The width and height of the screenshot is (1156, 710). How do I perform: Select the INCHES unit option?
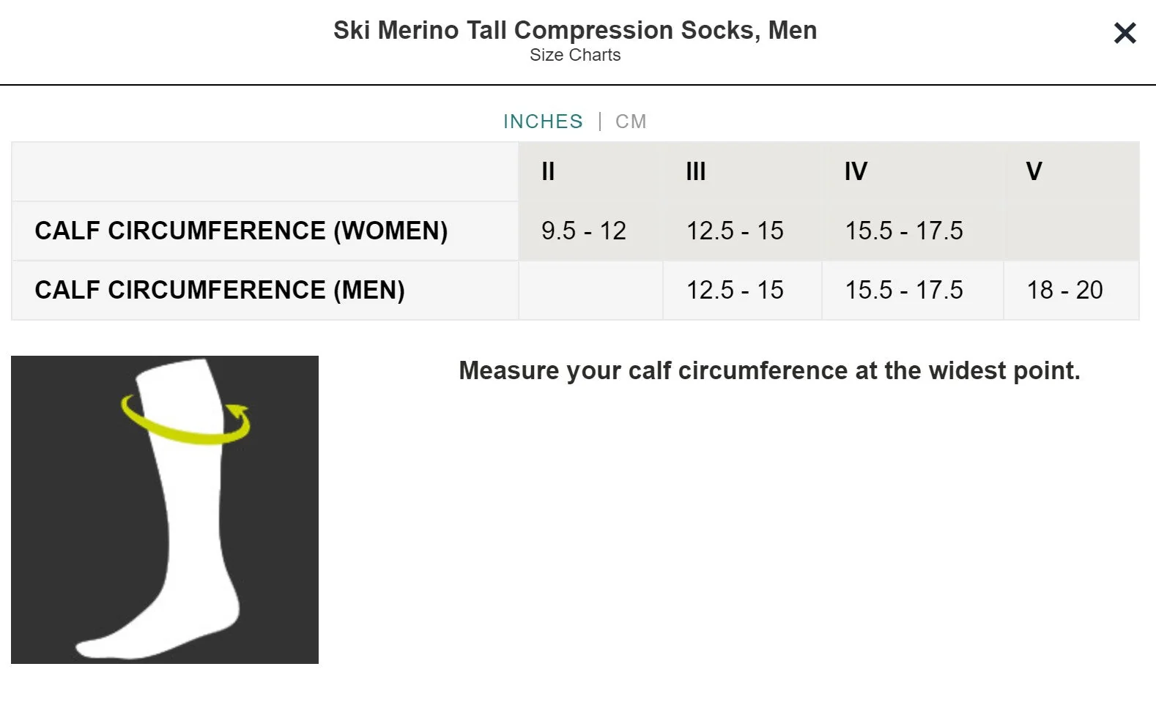(x=543, y=122)
